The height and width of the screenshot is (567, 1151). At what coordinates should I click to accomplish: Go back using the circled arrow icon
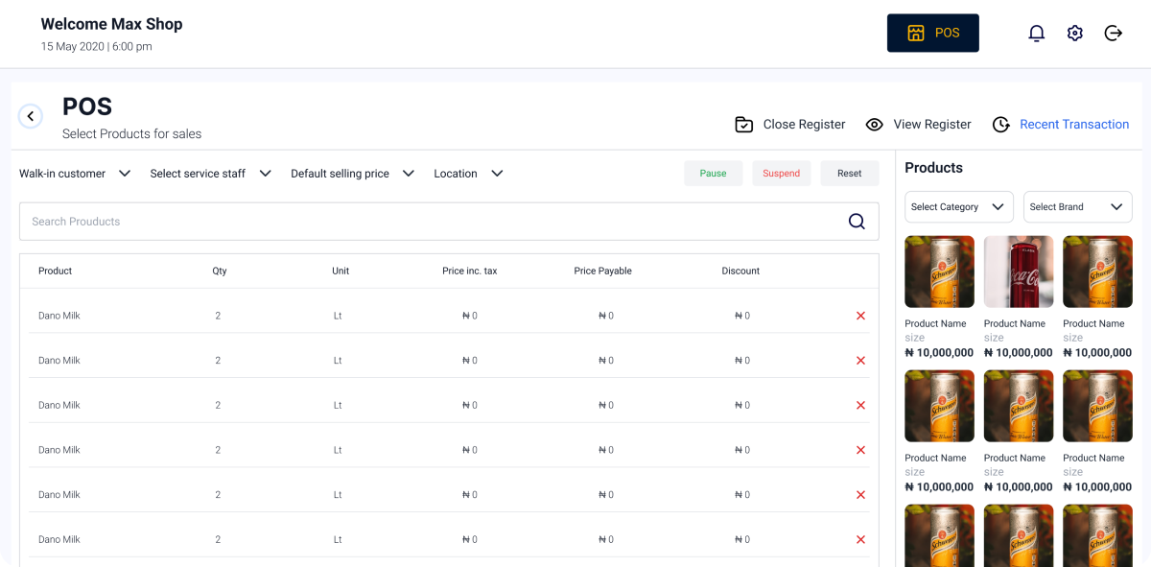tap(31, 116)
